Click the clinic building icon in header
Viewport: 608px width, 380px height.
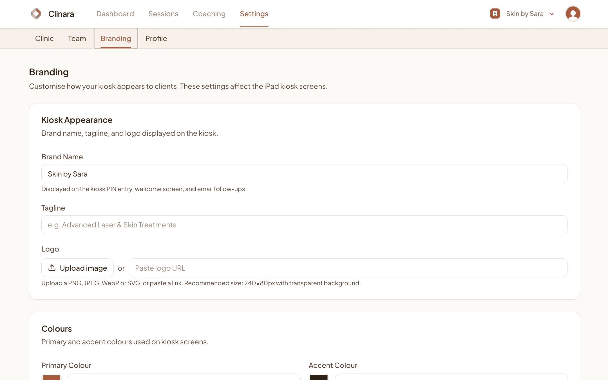(495, 13)
